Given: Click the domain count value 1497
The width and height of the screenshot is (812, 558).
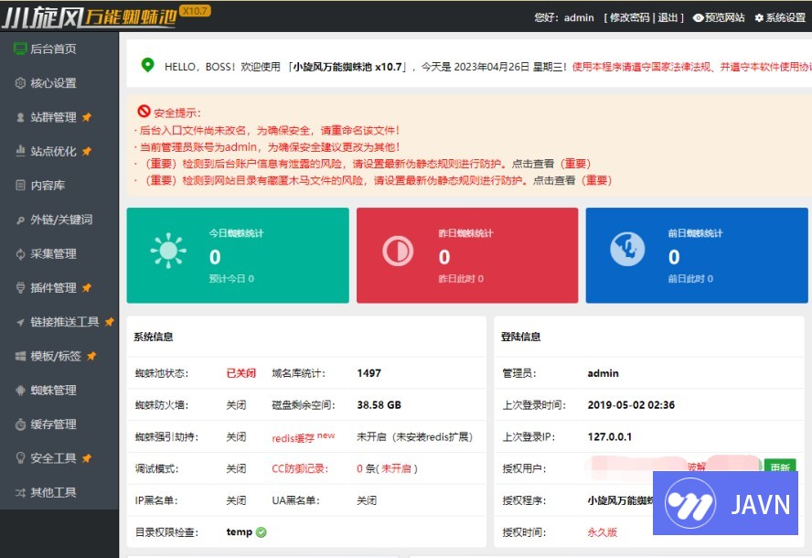Looking at the screenshot, I should click(x=369, y=373).
